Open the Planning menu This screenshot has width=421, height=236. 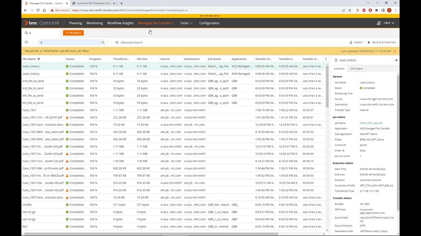tap(75, 23)
